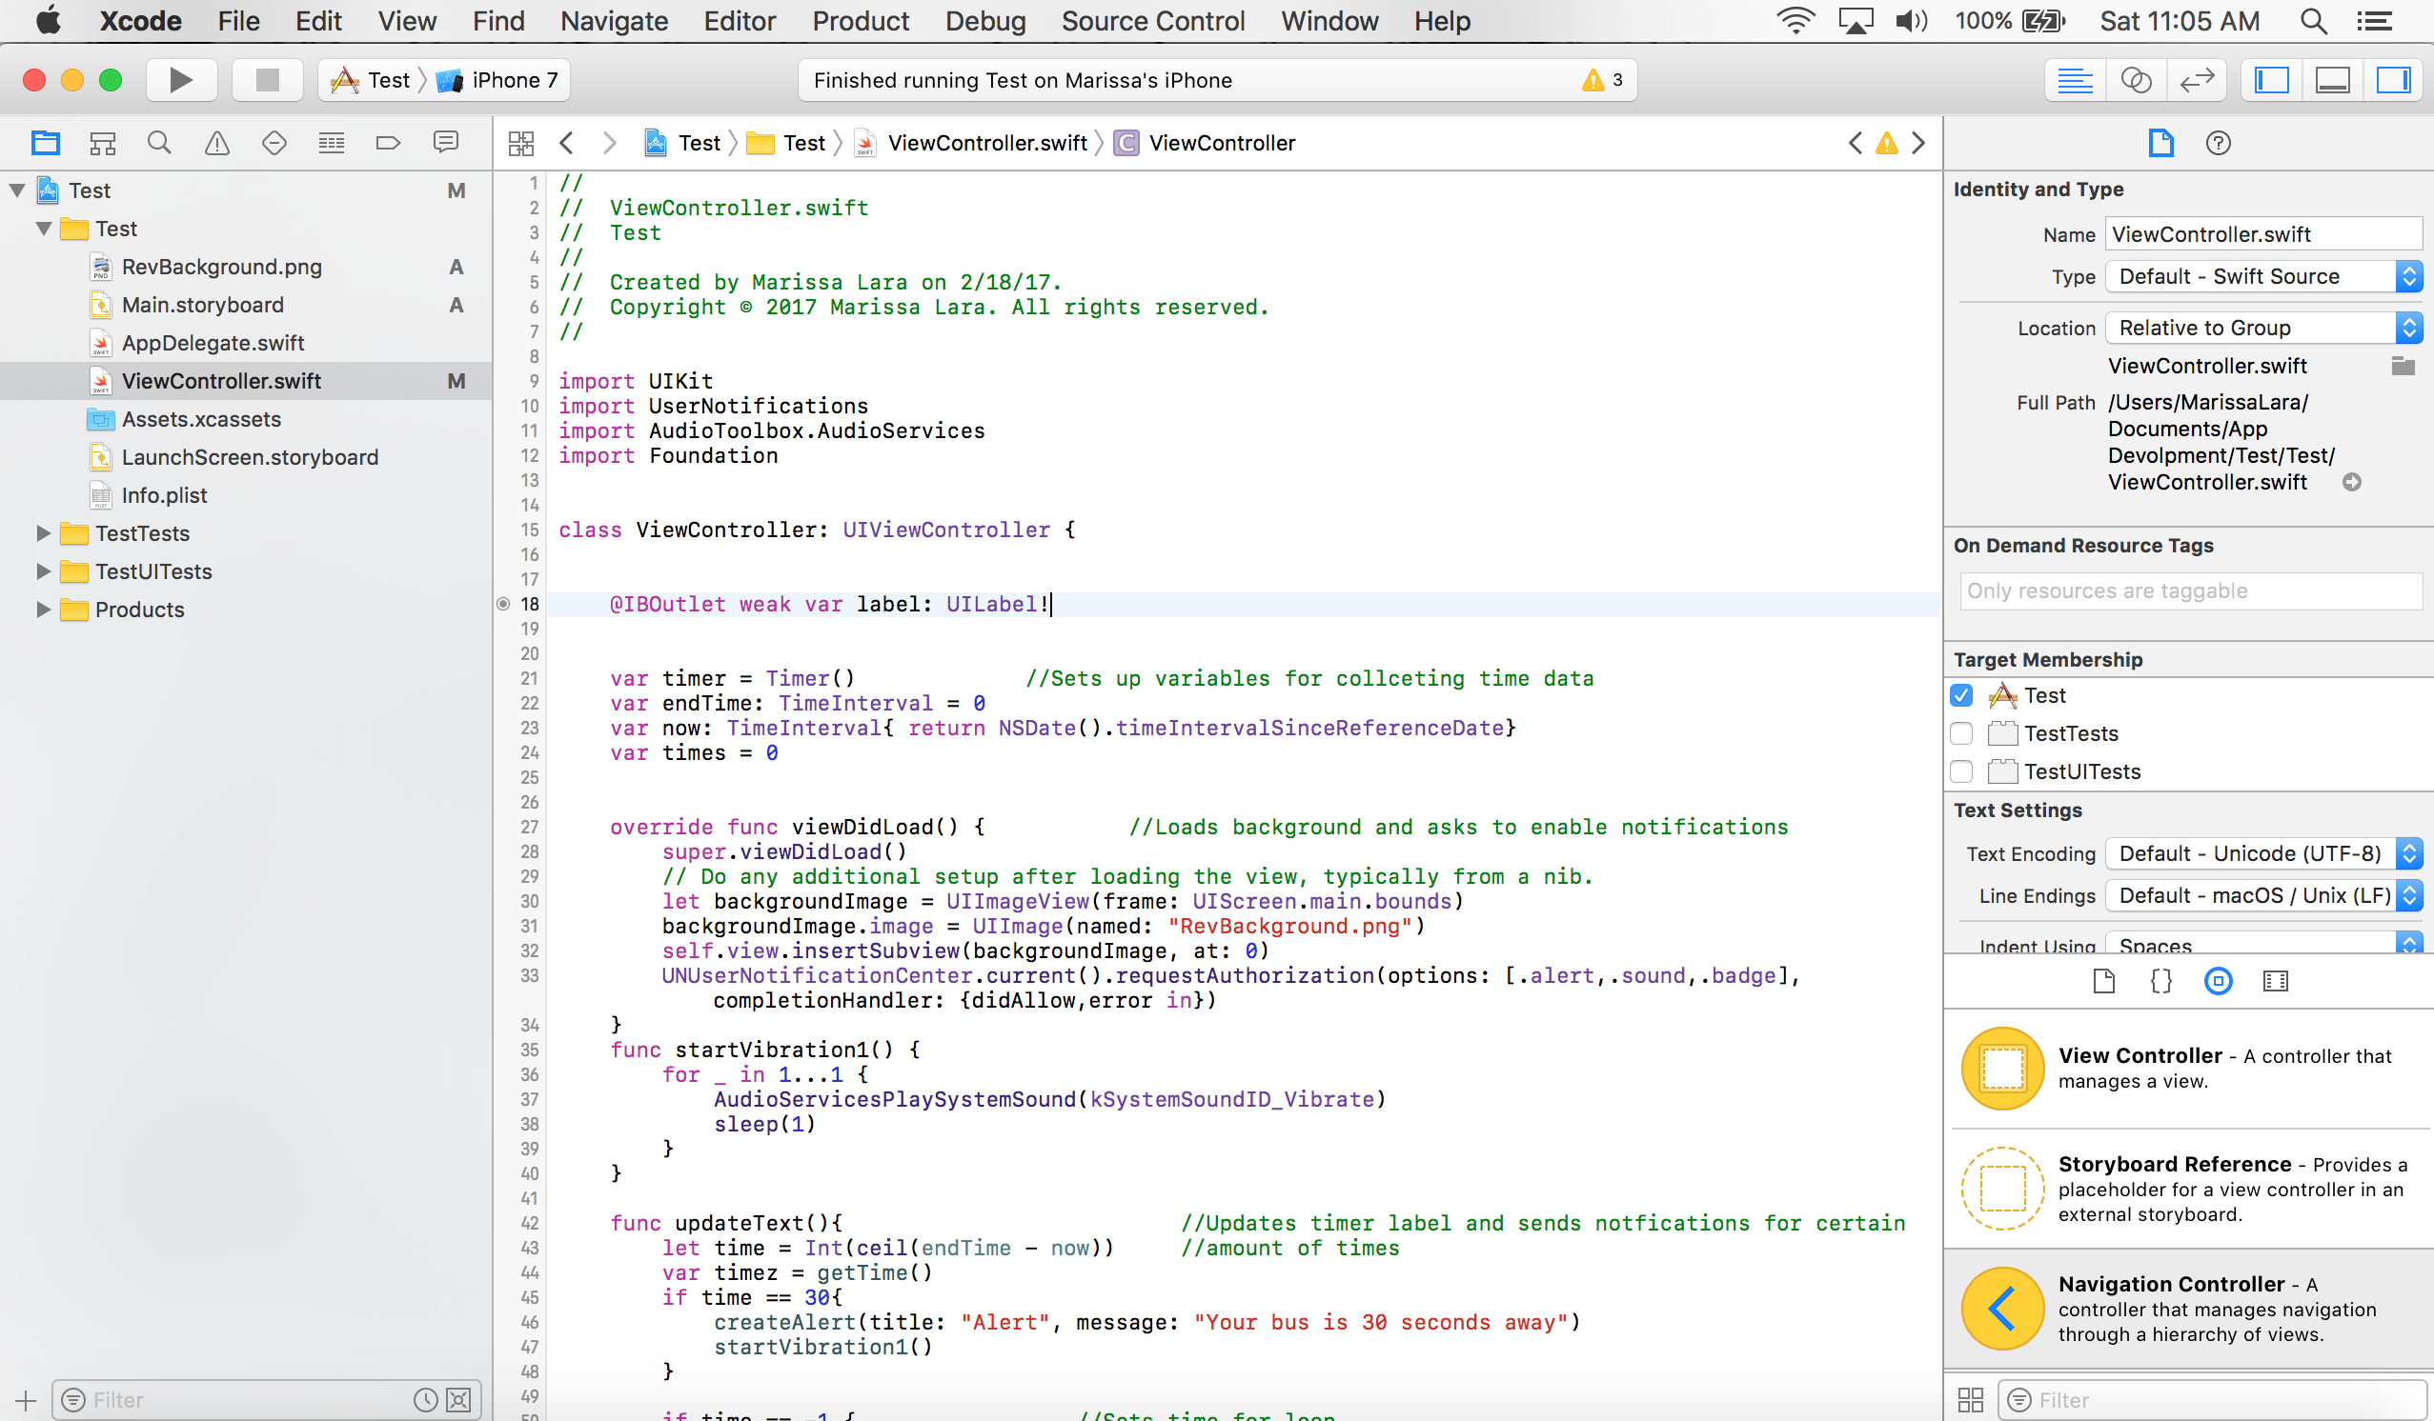
Task: Open Main.storyboard in navigator
Action: pos(202,305)
